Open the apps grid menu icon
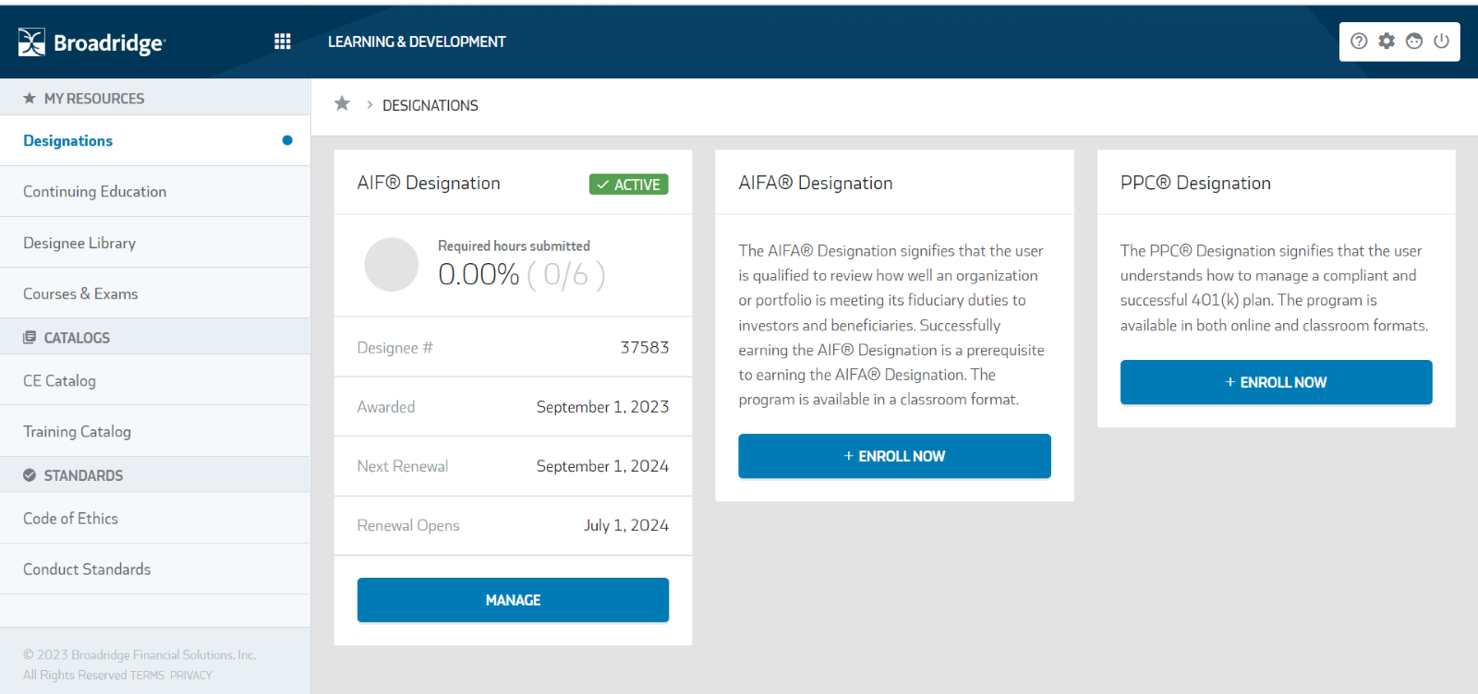The height and width of the screenshot is (694, 1478). pyautogui.click(x=283, y=42)
